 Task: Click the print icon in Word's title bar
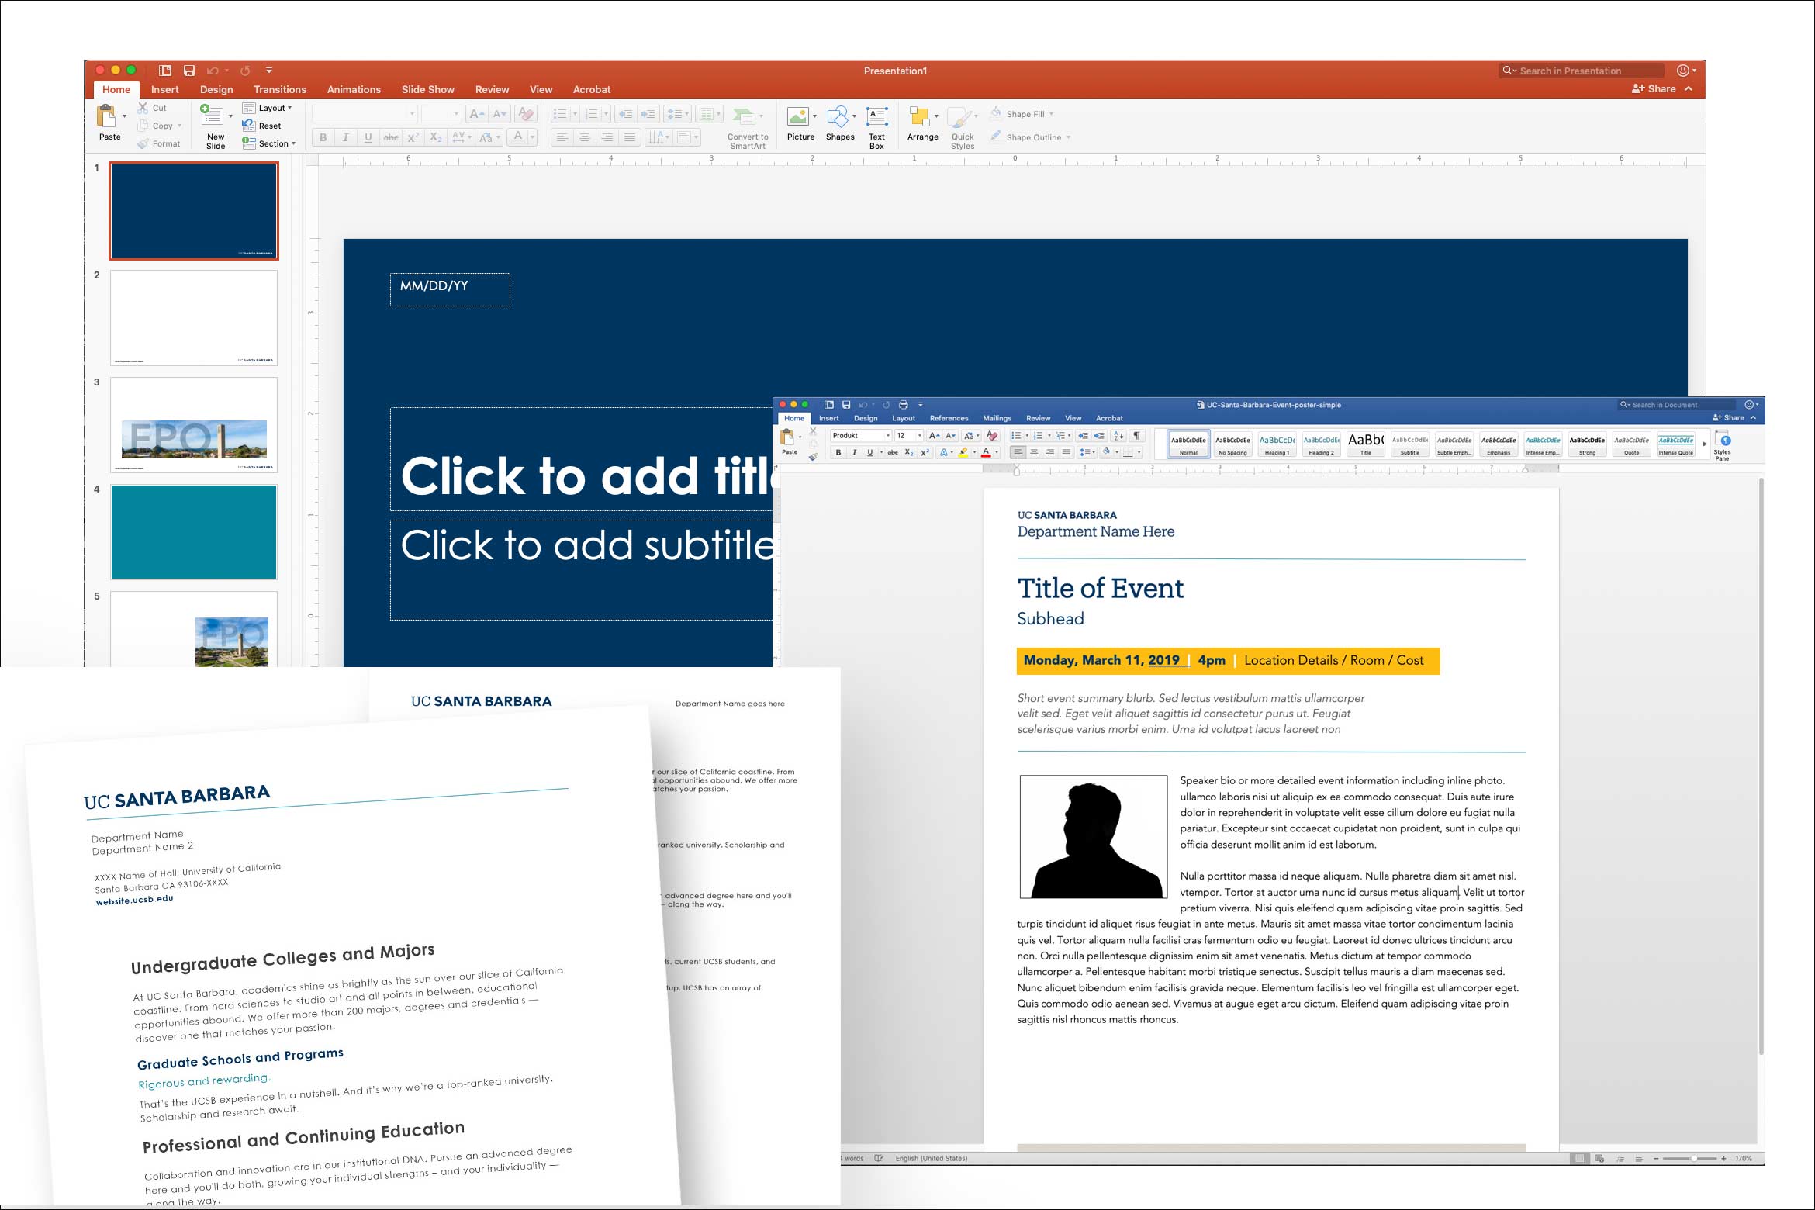coord(903,405)
